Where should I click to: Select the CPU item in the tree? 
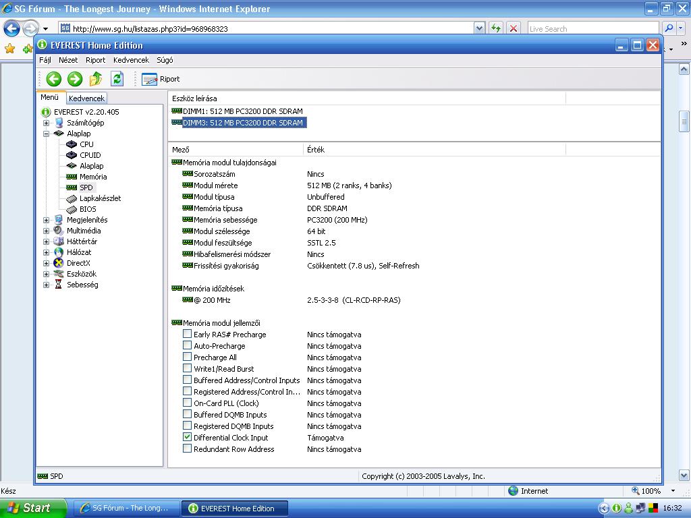(x=86, y=144)
